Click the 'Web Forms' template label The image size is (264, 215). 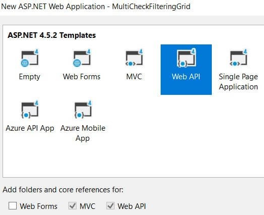point(82,77)
